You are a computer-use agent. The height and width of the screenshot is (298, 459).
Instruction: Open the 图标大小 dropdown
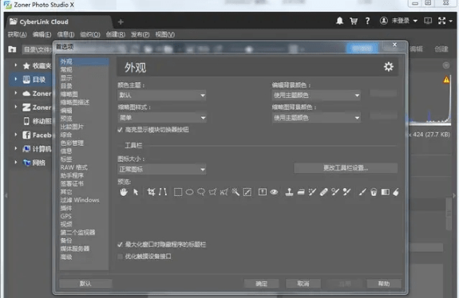point(161,169)
